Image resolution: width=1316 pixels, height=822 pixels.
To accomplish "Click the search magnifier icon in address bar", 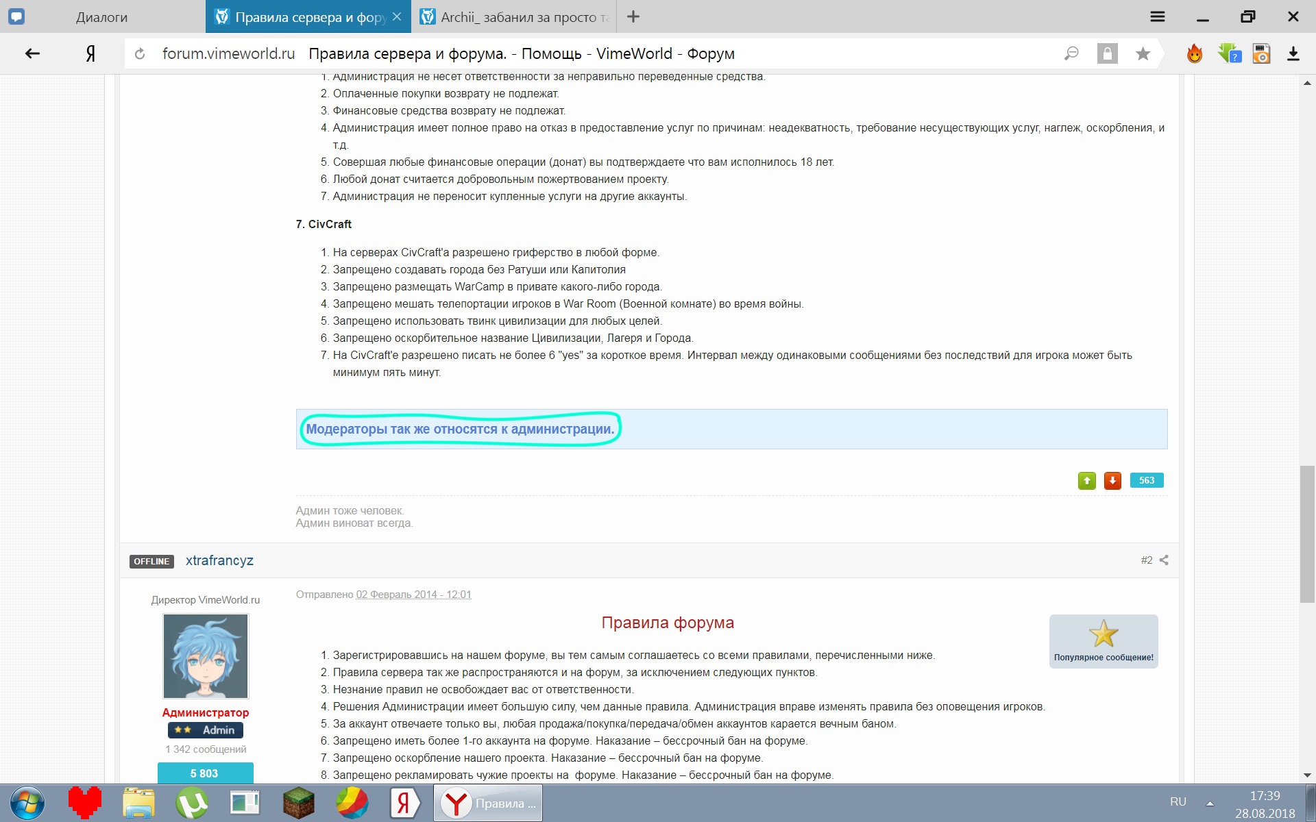I will [1071, 53].
